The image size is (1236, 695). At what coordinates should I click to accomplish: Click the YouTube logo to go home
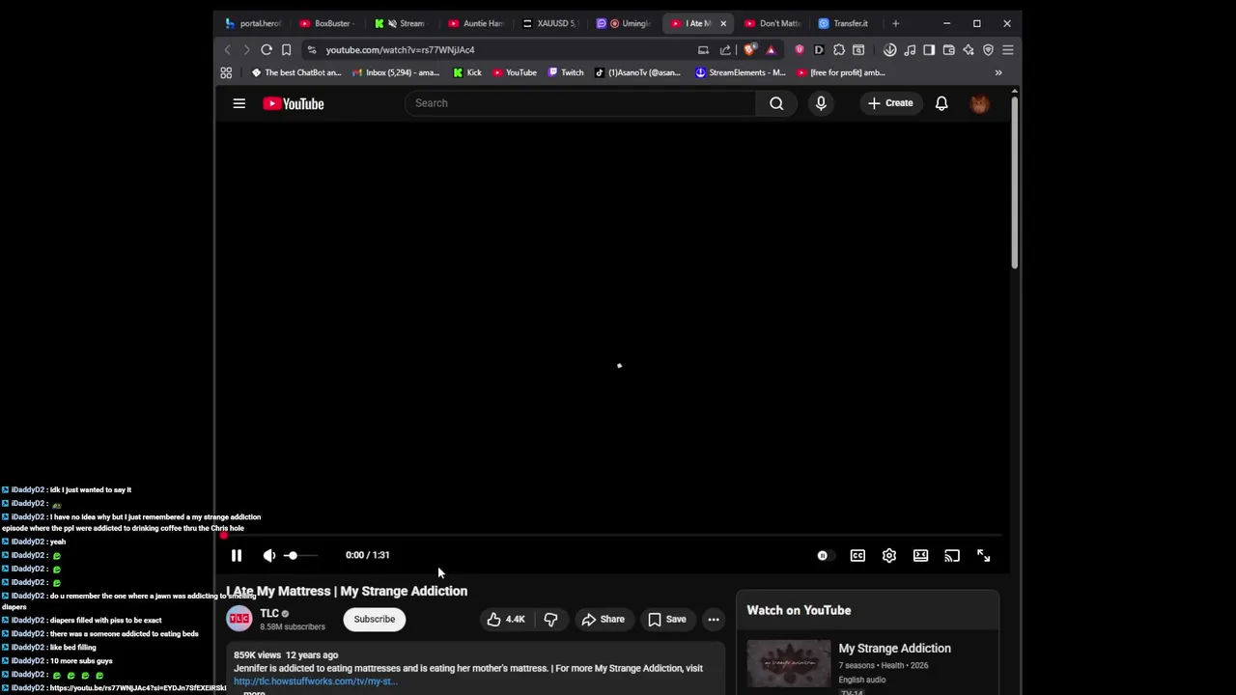click(293, 103)
